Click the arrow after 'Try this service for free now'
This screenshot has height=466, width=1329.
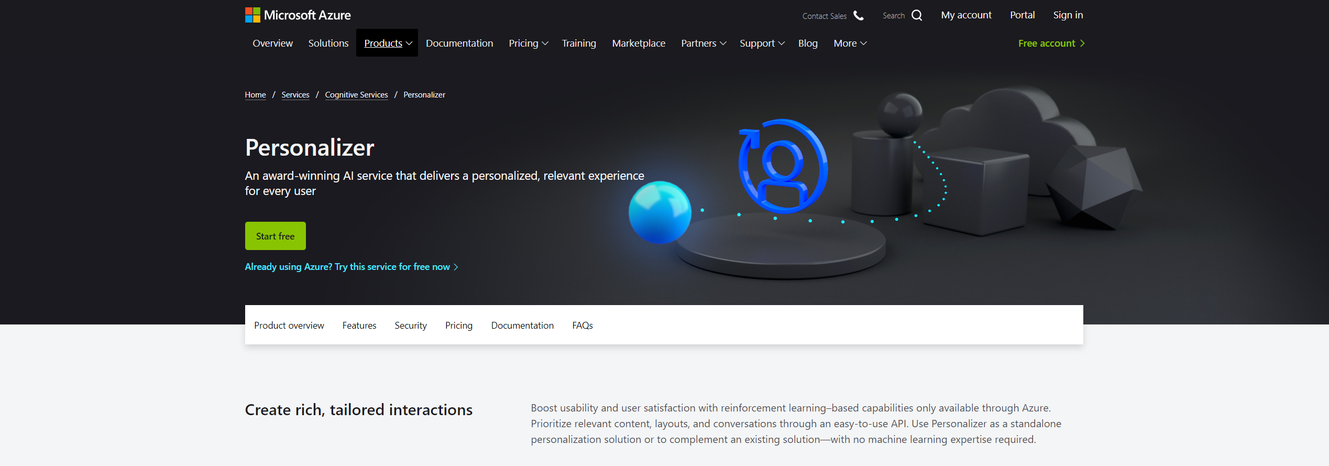click(x=456, y=267)
